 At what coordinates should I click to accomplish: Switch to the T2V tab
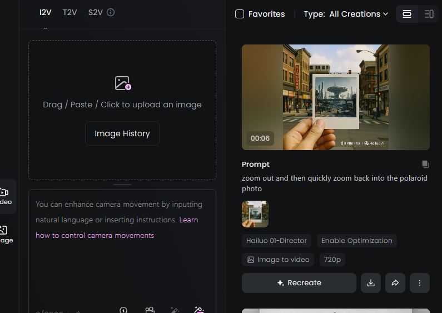(69, 12)
